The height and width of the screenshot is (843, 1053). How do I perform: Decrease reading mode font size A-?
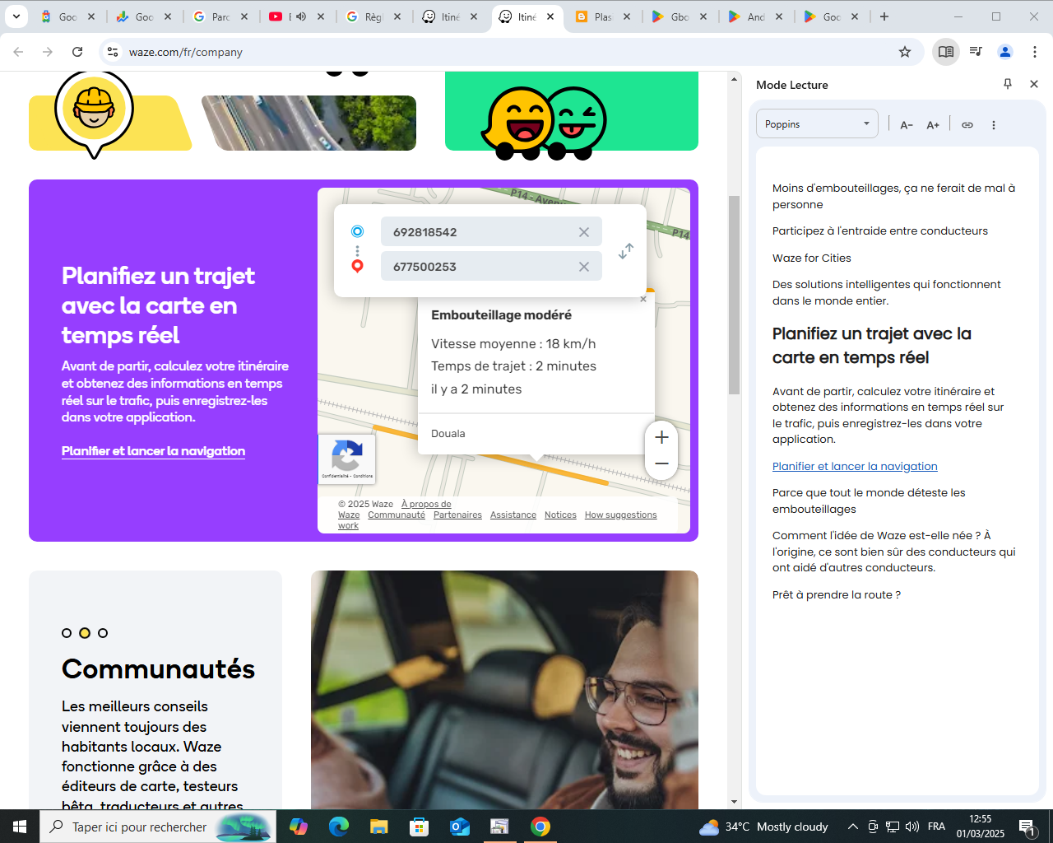point(907,125)
